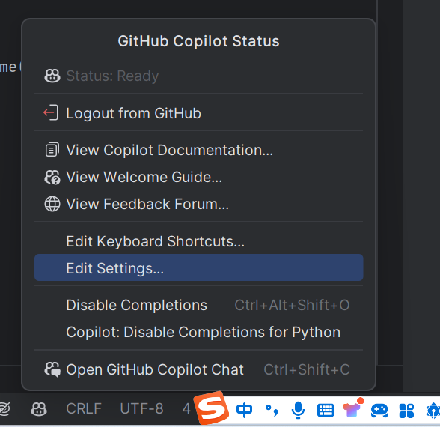This screenshot has width=440, height=427.
Task: Select Edit Settings... menu entry
Action: point(199,267)
